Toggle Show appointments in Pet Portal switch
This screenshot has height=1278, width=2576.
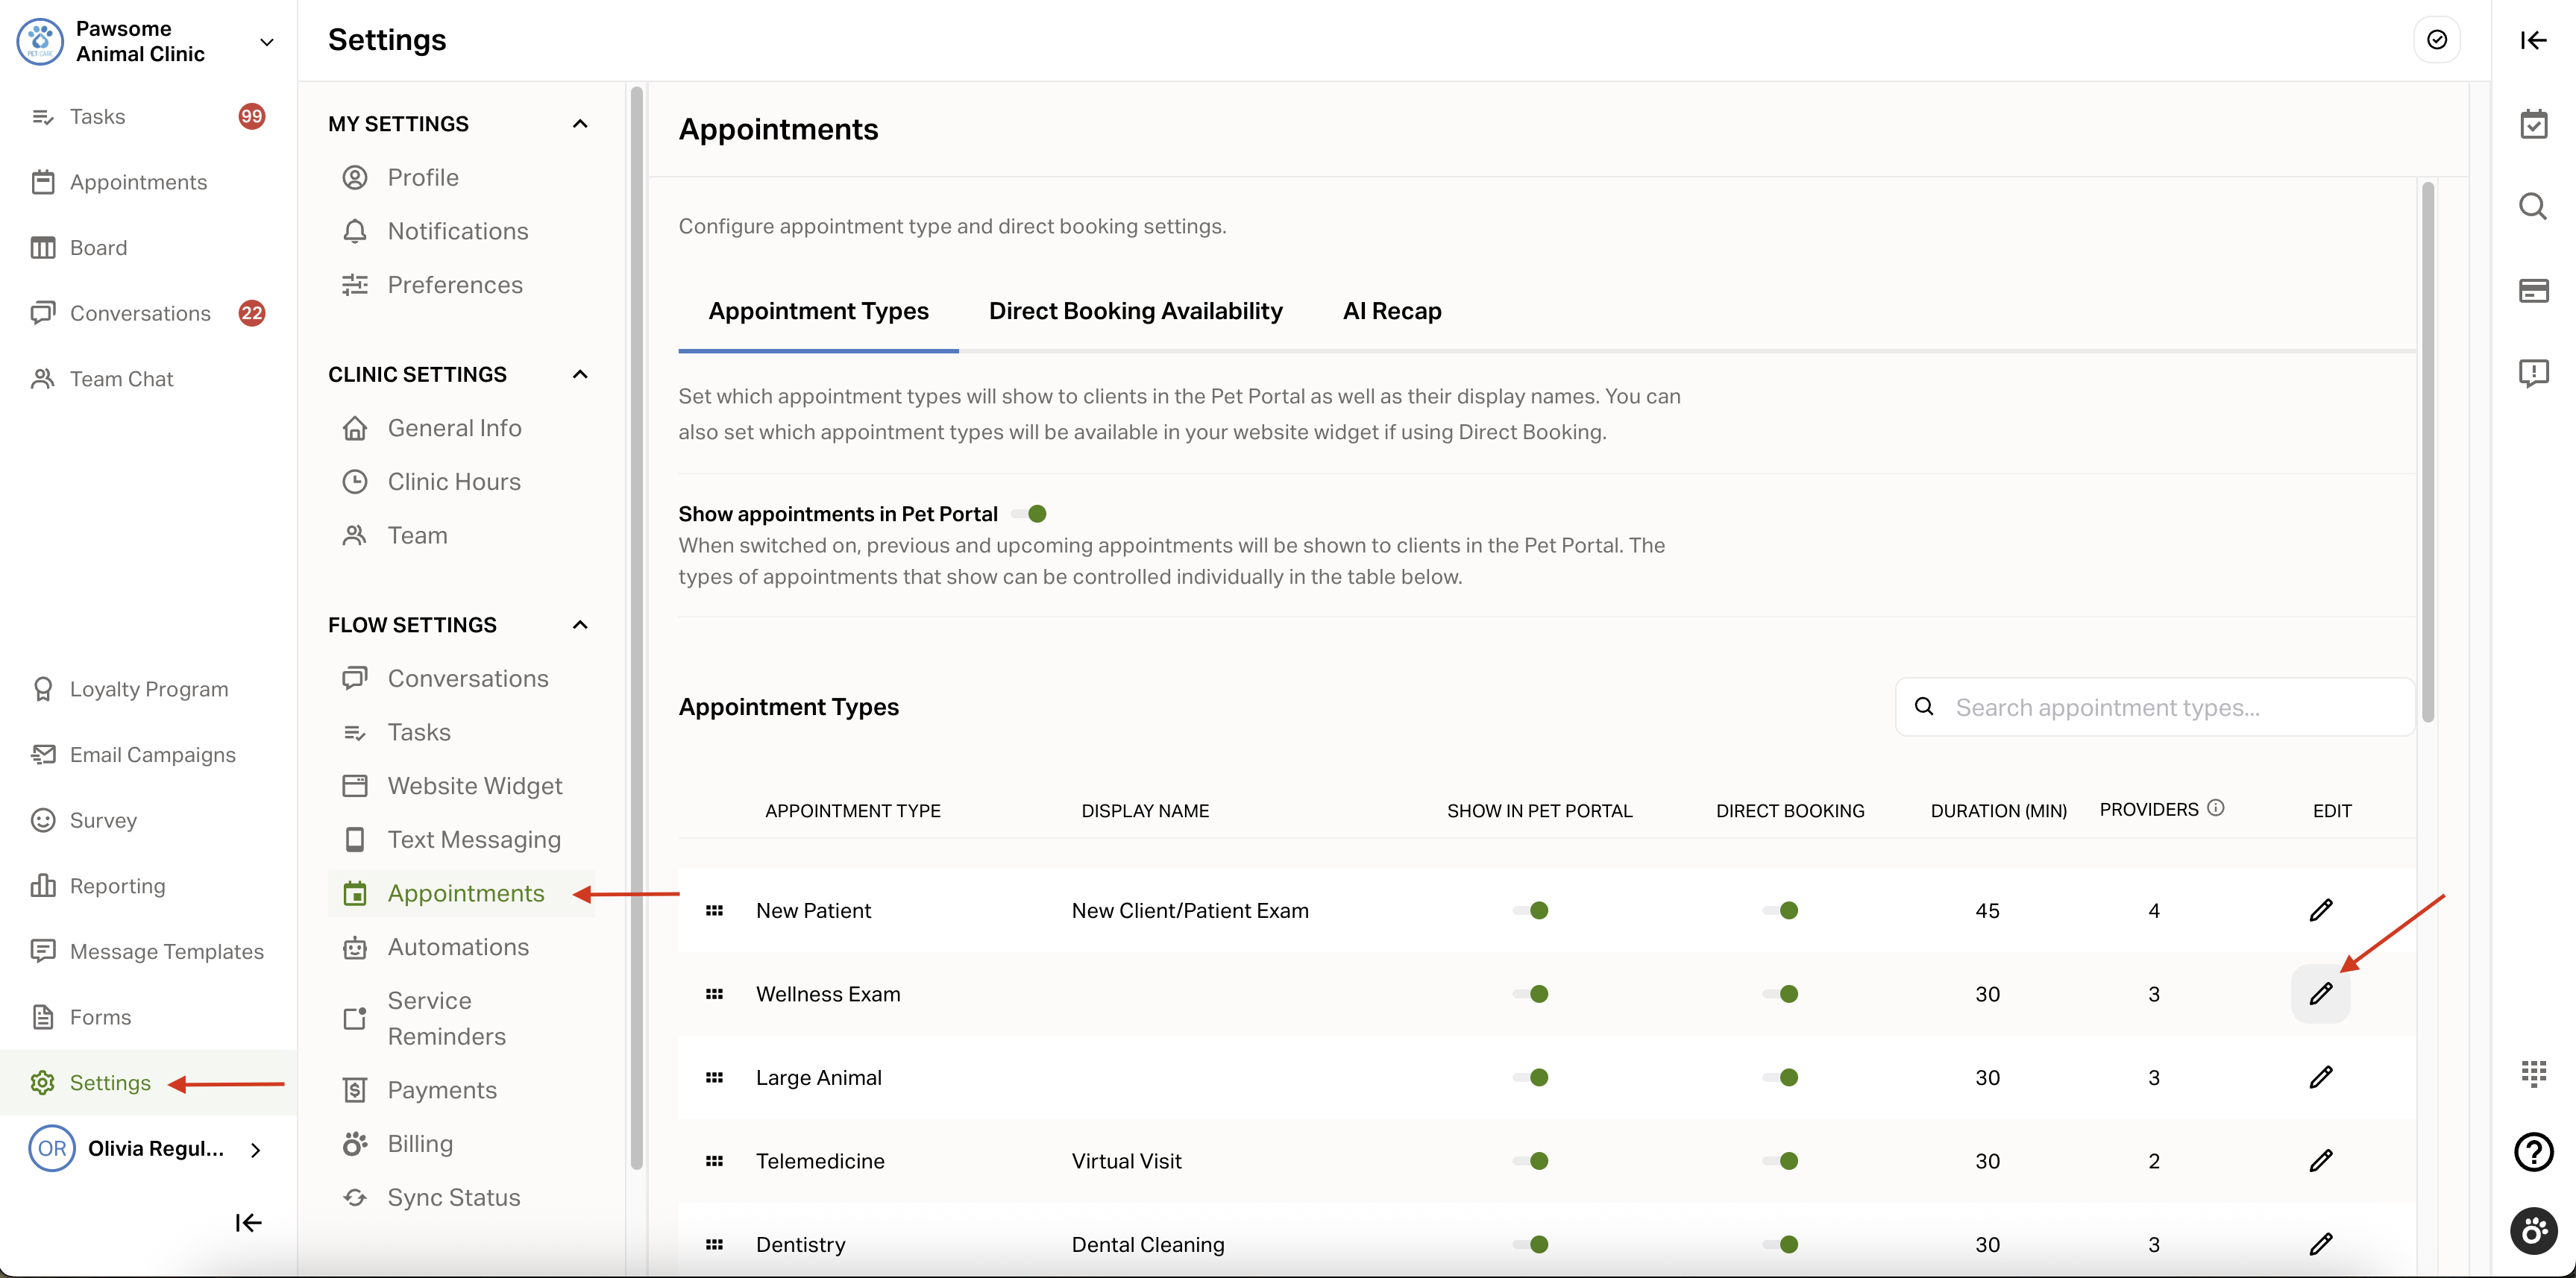coord(1030,514)
